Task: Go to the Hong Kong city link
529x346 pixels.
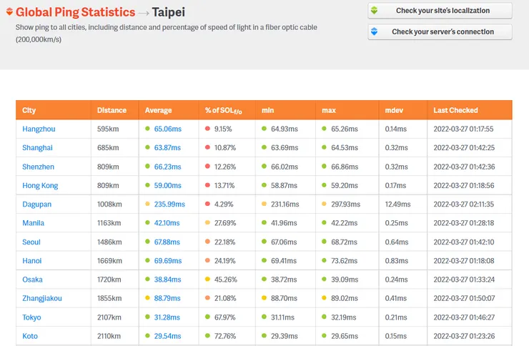Action: point(40,185)
